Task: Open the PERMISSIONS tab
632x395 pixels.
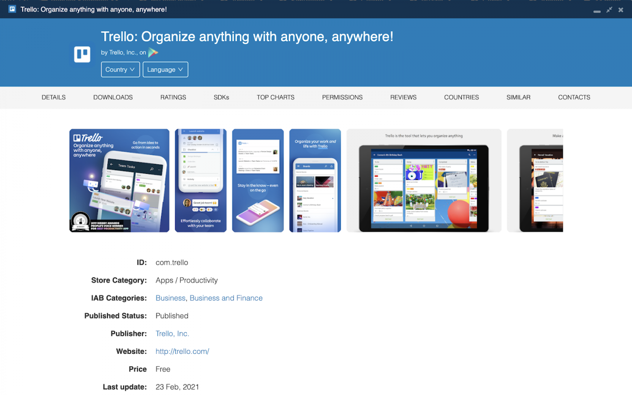Action: click(x=342, y=97)
